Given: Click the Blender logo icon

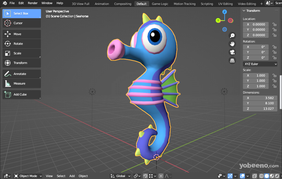Looking at the screenshot, I should click(x=5, y=3).
